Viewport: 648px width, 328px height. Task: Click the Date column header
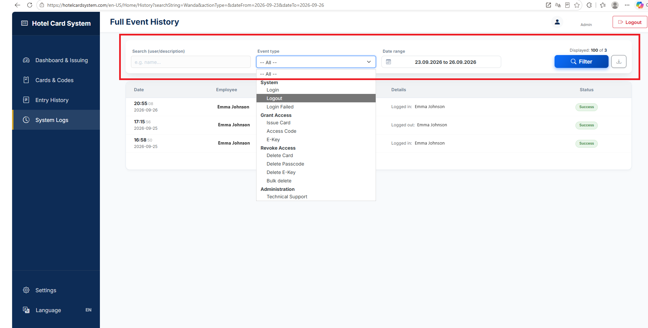click(x=139, y=90)
